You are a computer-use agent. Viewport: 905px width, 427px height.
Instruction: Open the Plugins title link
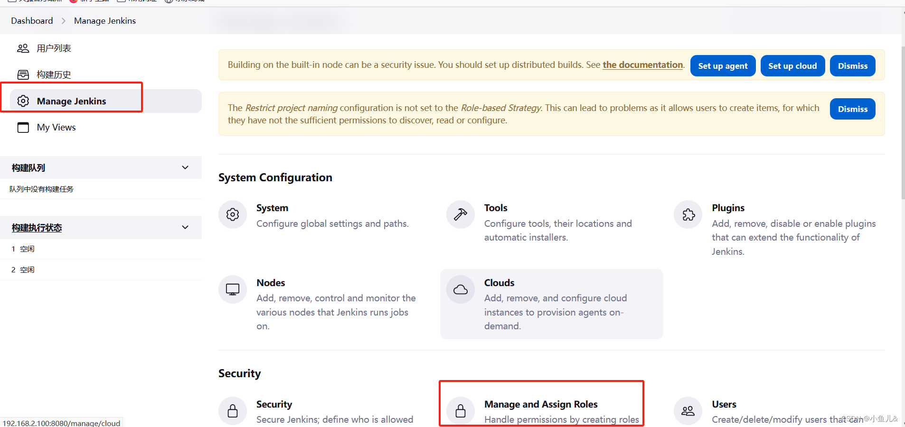coord(728,208)
